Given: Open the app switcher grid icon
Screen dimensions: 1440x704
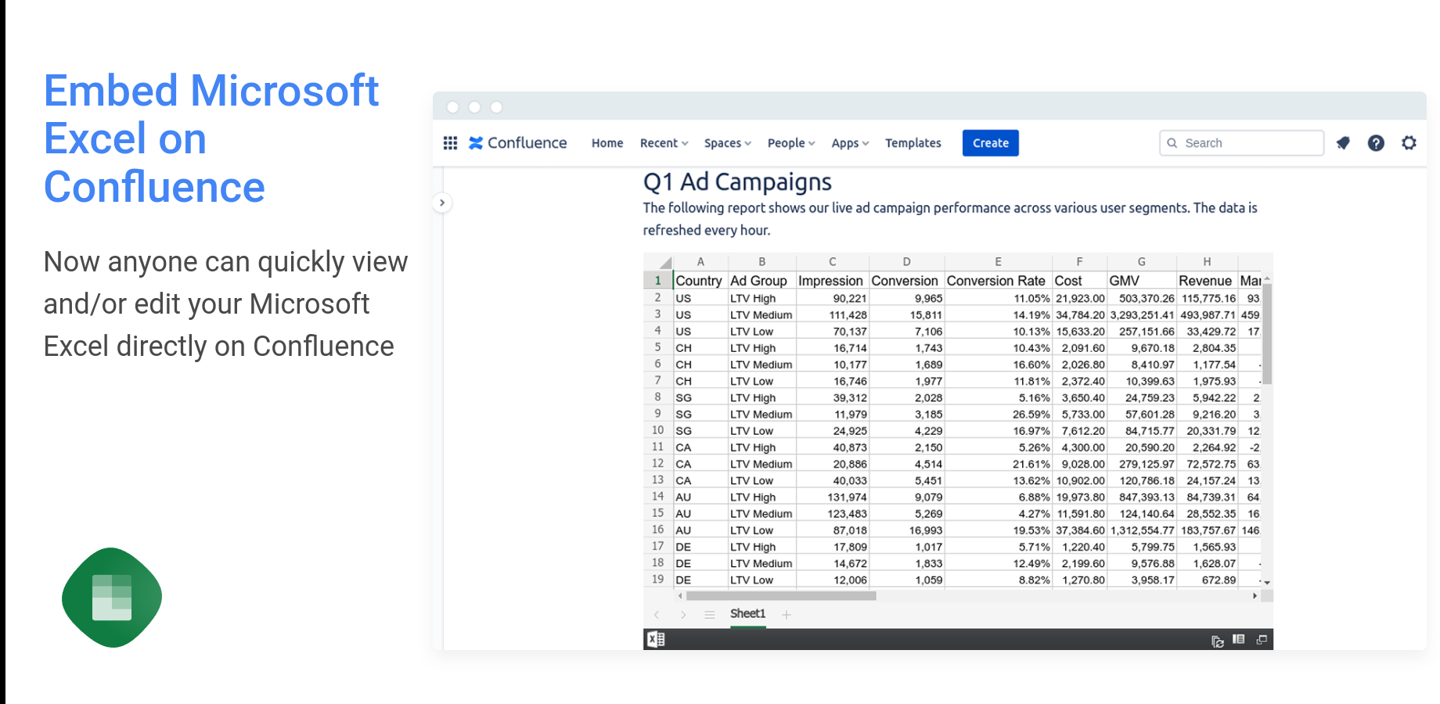Looking at the screenshot, I should 450,143.
